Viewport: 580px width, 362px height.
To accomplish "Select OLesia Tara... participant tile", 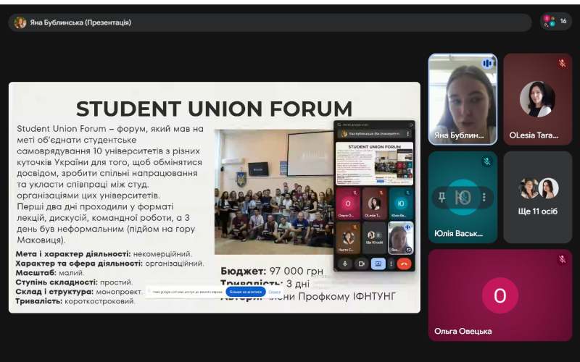I will tap(537, 99).
